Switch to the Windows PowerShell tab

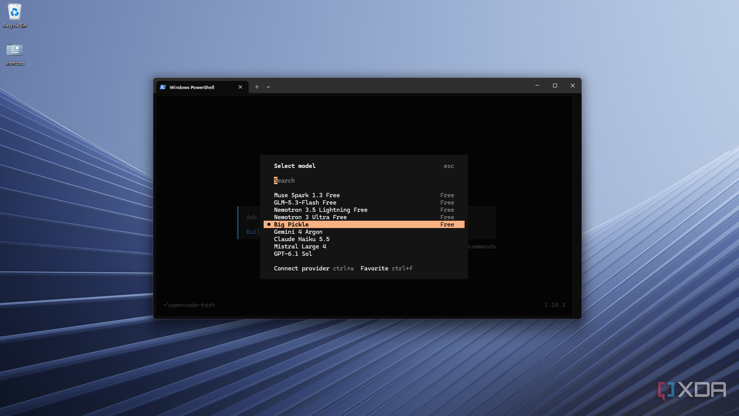(202, 87)
